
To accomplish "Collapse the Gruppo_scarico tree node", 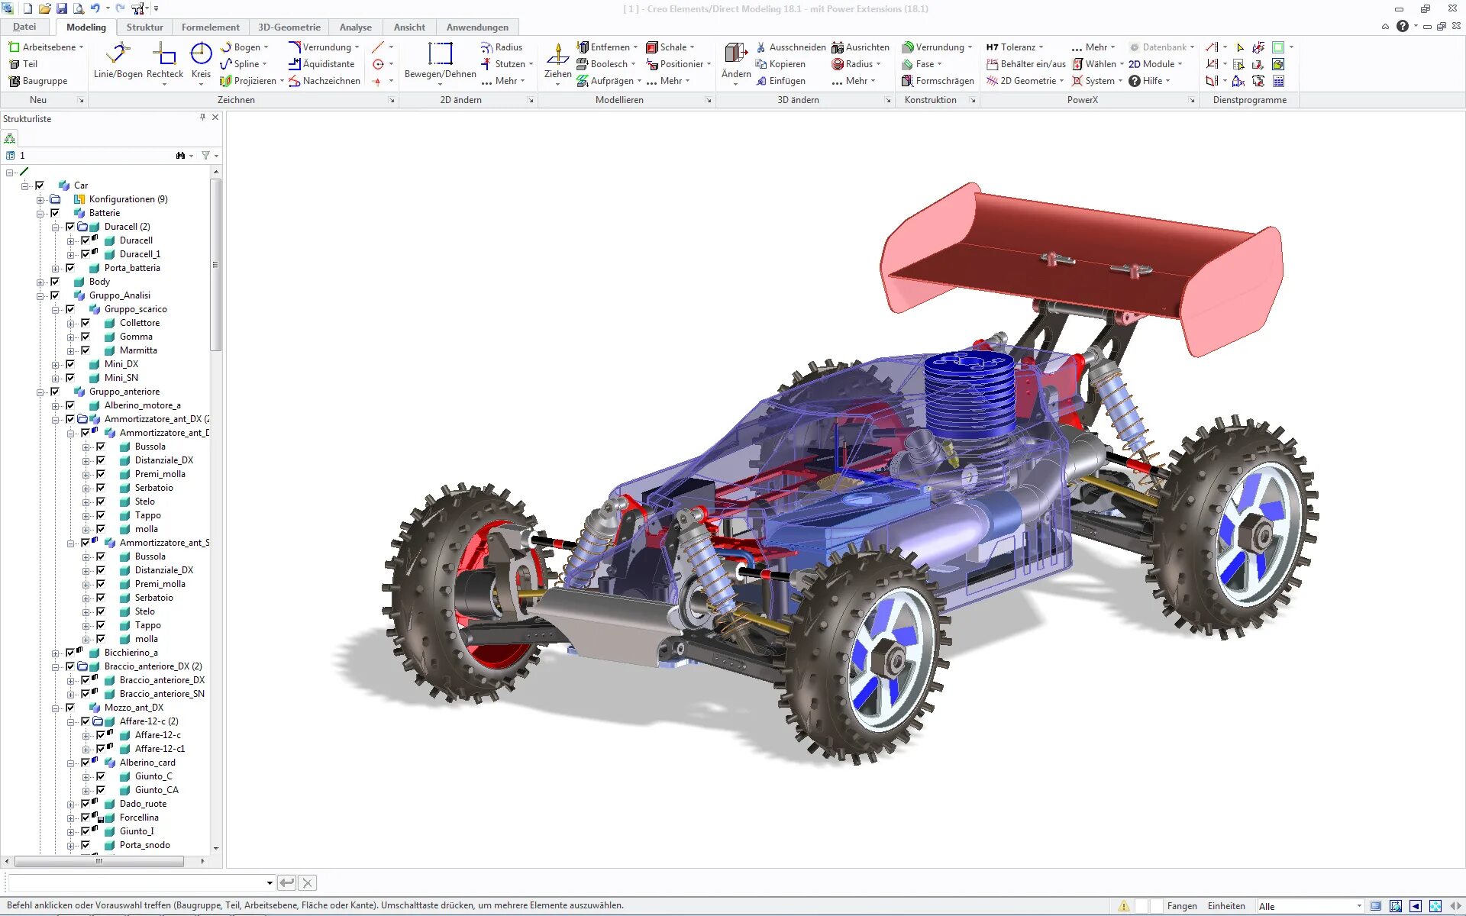I will [x=56, y=309].
